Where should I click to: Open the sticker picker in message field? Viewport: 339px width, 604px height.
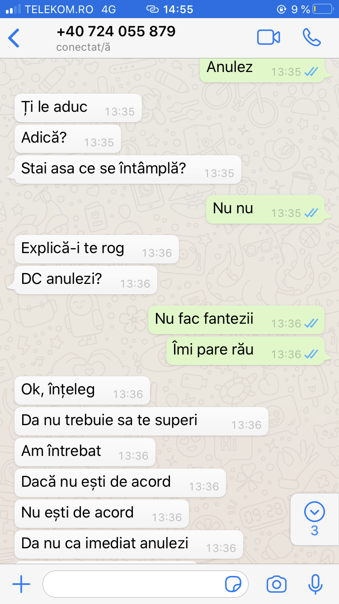[x=233, y=585]
